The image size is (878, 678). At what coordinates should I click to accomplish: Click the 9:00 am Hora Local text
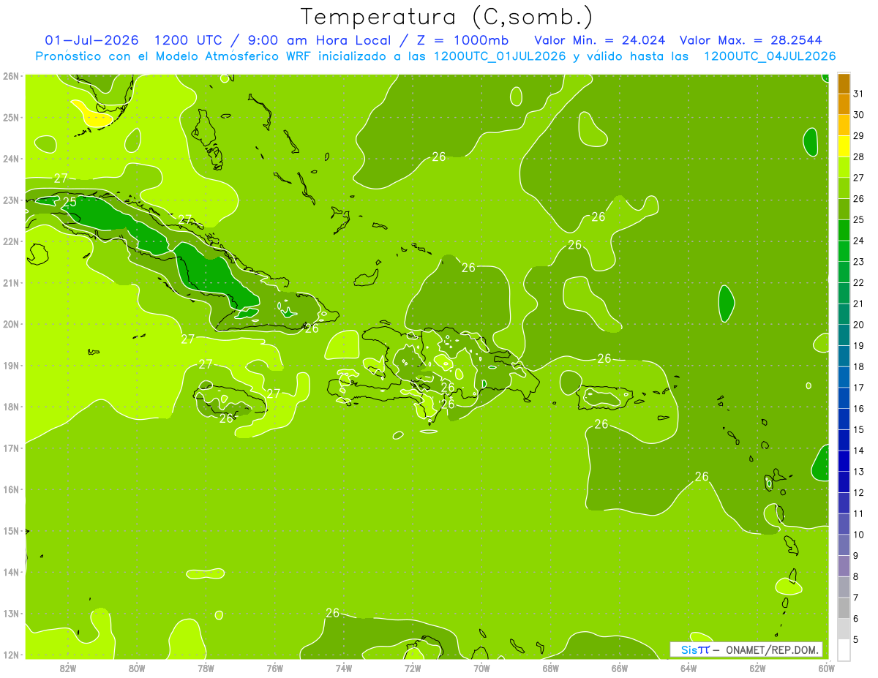(x=321, y=40)
